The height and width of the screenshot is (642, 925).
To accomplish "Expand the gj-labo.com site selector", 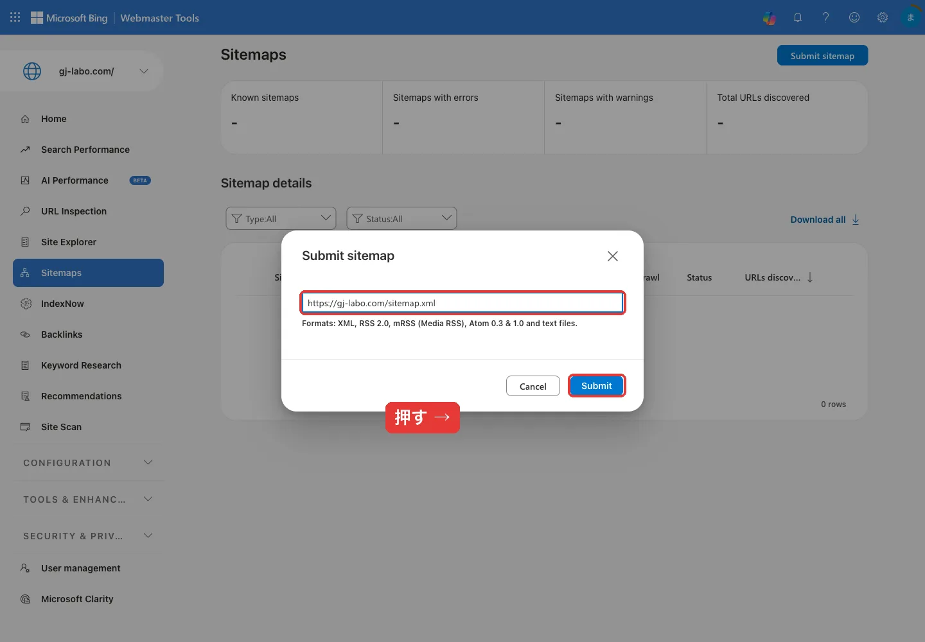I will tap(144, 71).
